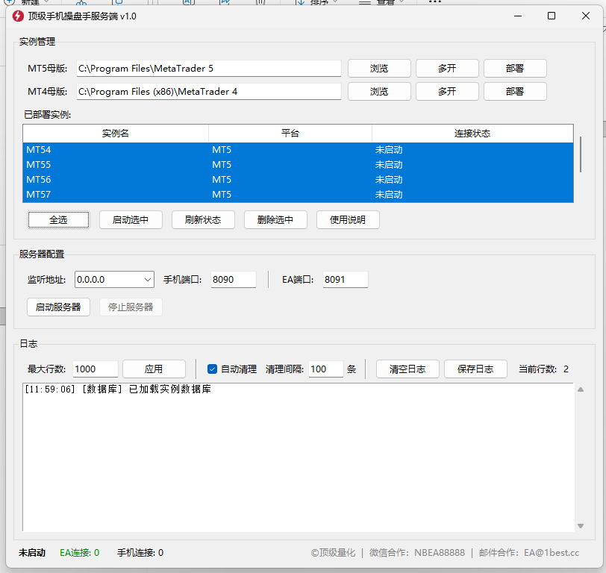This screenshot has height=573, width=606.
Task: Click the 邮件合作: EA@1best.cc text
Action: [x=529, y=553]
